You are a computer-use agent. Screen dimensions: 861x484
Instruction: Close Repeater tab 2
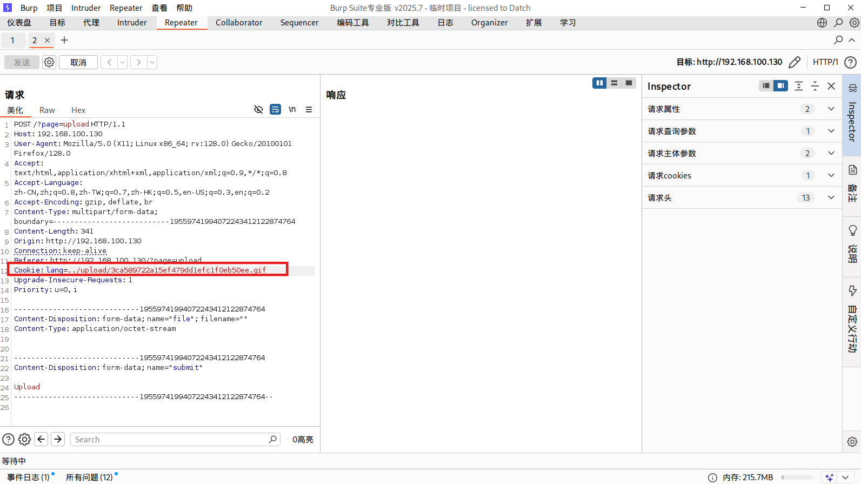coord(47,40)
